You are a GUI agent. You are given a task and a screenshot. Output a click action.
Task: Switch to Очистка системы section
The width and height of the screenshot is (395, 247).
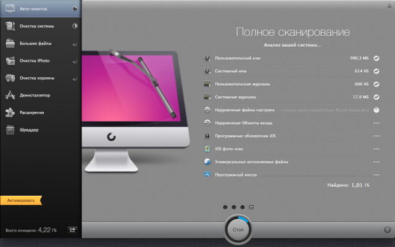(x=41, y=26)
